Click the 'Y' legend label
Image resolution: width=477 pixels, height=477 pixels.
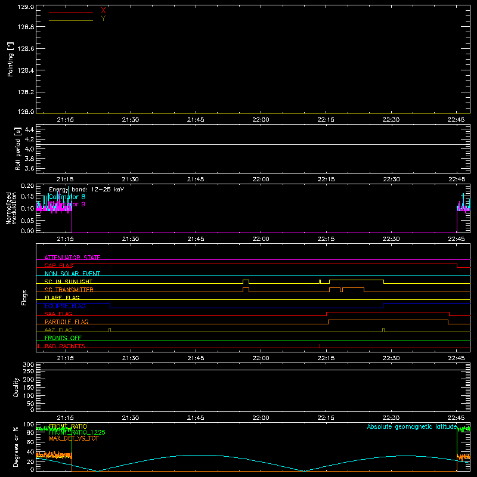(103, 18)
